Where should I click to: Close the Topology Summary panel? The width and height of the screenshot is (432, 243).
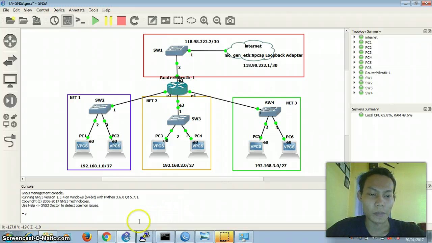(429, 31)
